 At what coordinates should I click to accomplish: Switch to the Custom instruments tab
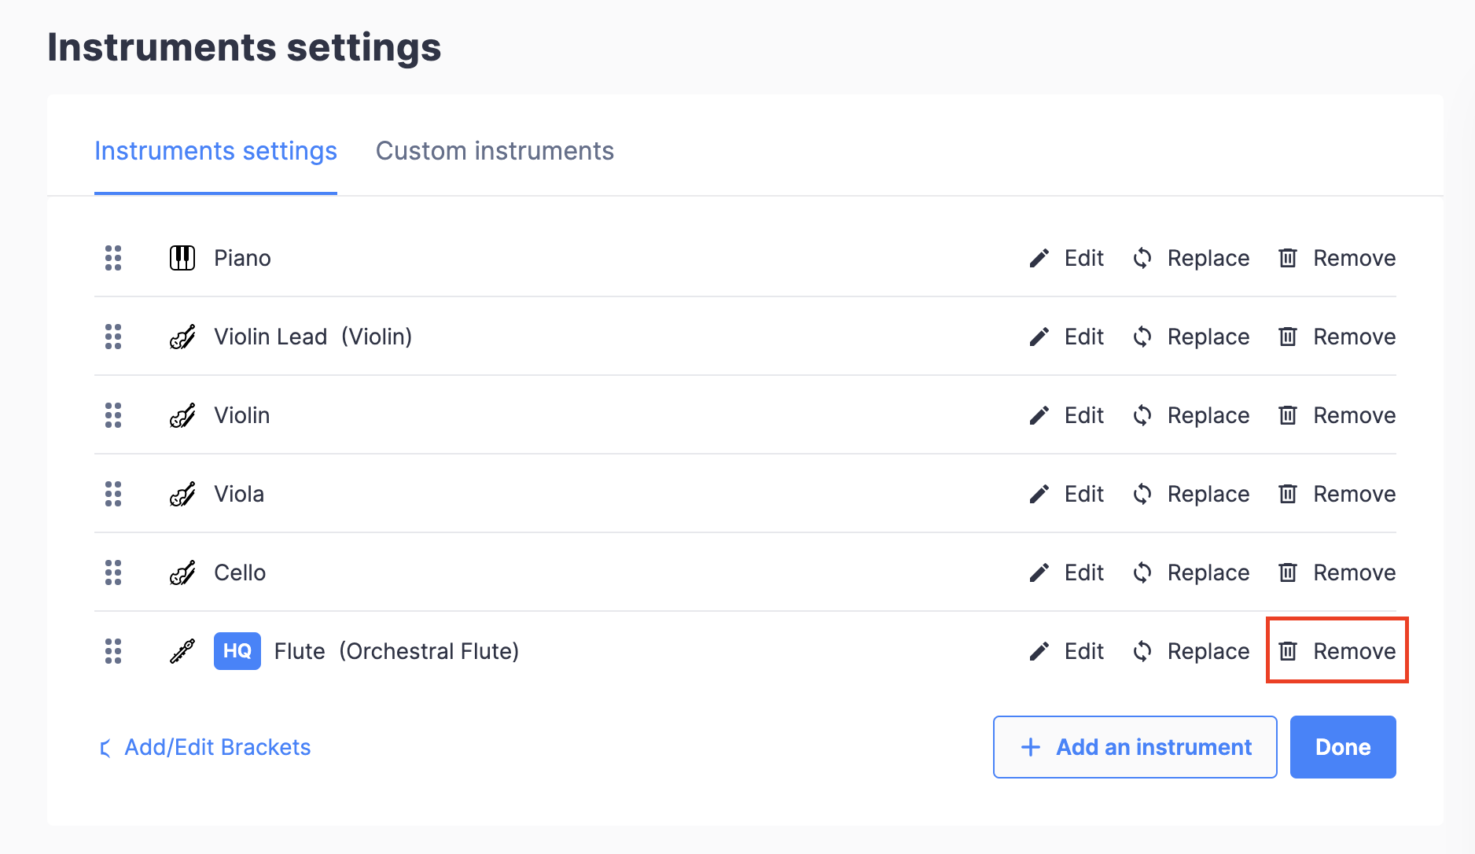coord(495,151)
